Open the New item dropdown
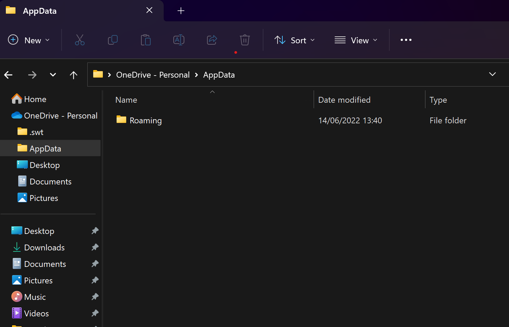Image resolution: width=509 pixels, height=327 pixels. point(29,40)
